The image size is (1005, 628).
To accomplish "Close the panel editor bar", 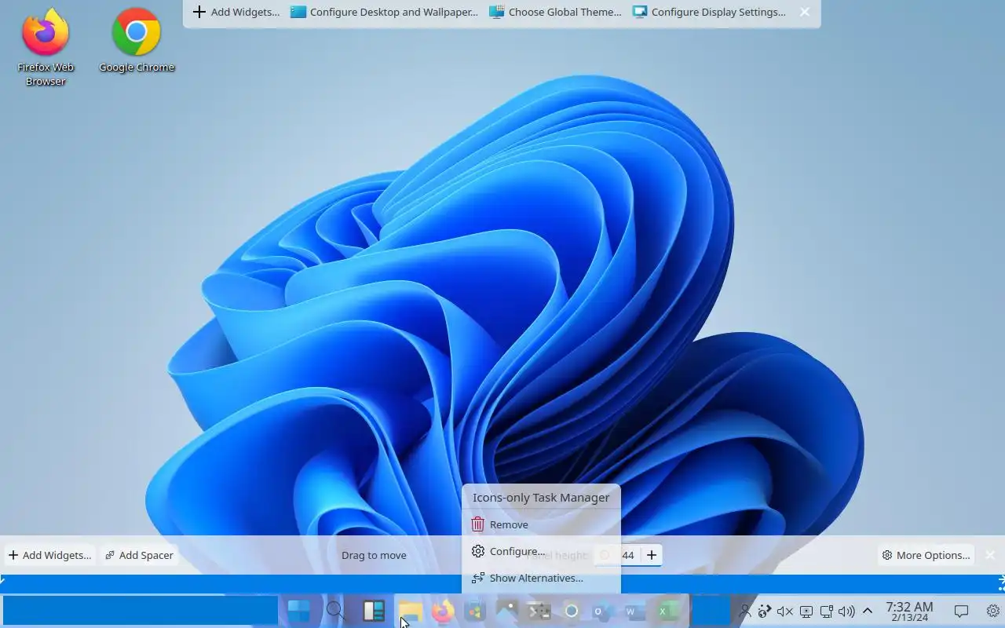I will (x=991, y=555).
